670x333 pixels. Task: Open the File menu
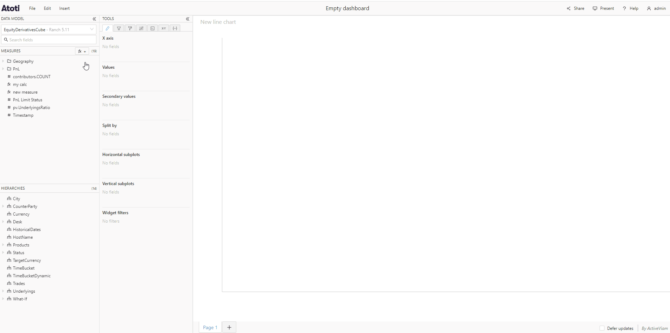(x=32, y=8)
